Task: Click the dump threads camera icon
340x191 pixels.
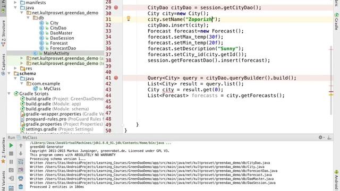Action: pos(11,170)
